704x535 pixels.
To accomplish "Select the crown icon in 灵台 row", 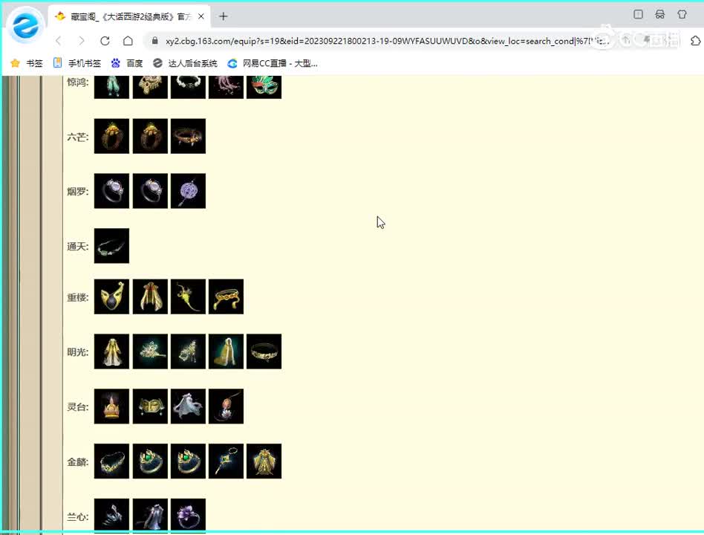I will click(111, 406).
